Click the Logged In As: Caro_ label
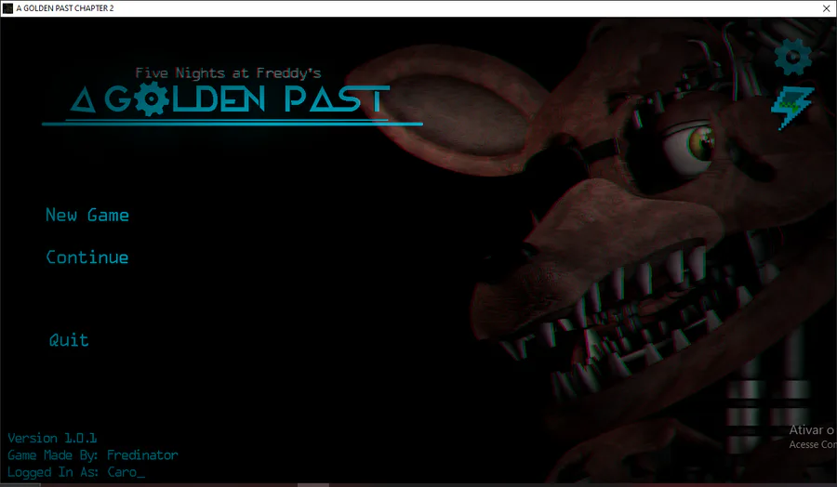The image size is (837, 487). click(x=76, y=472)
